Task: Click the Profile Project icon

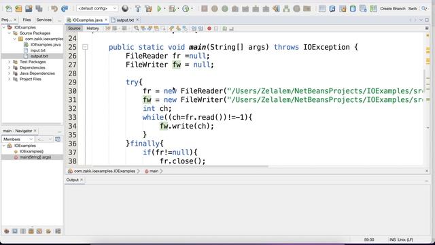Action: tap(186, 9)
